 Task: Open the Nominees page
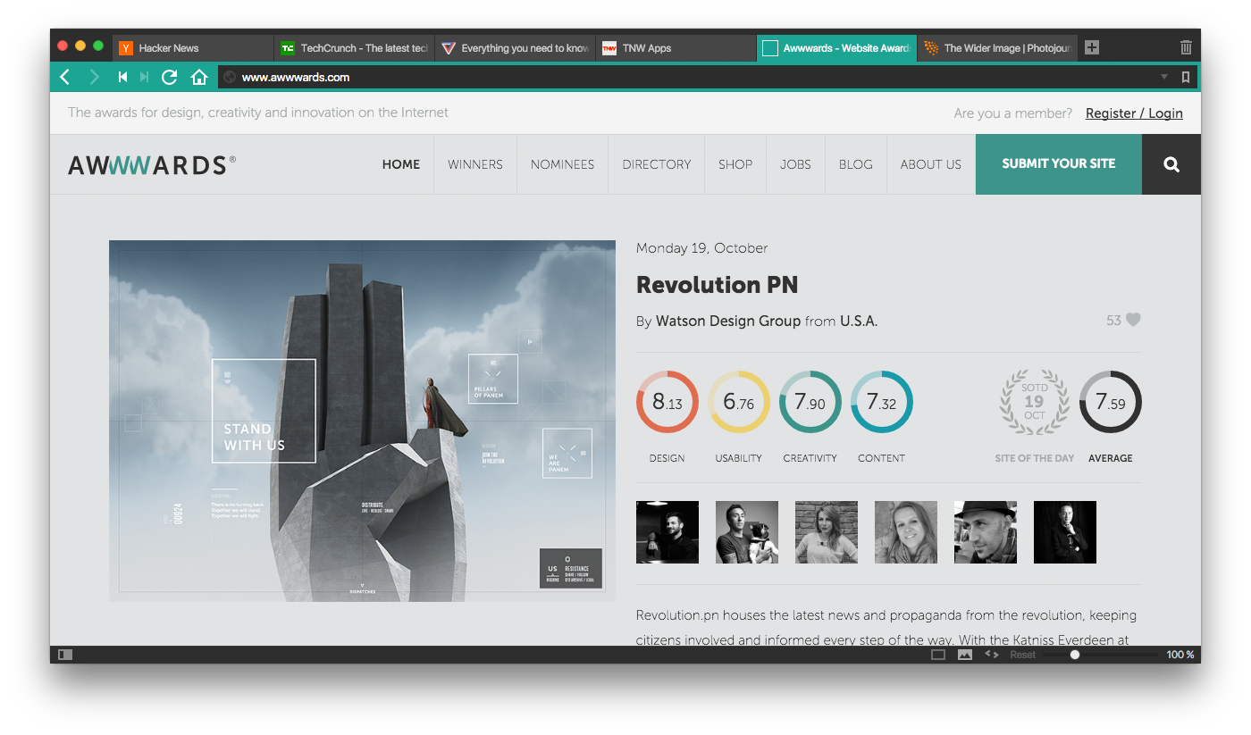pyautogui.click(x=562, y=164)
